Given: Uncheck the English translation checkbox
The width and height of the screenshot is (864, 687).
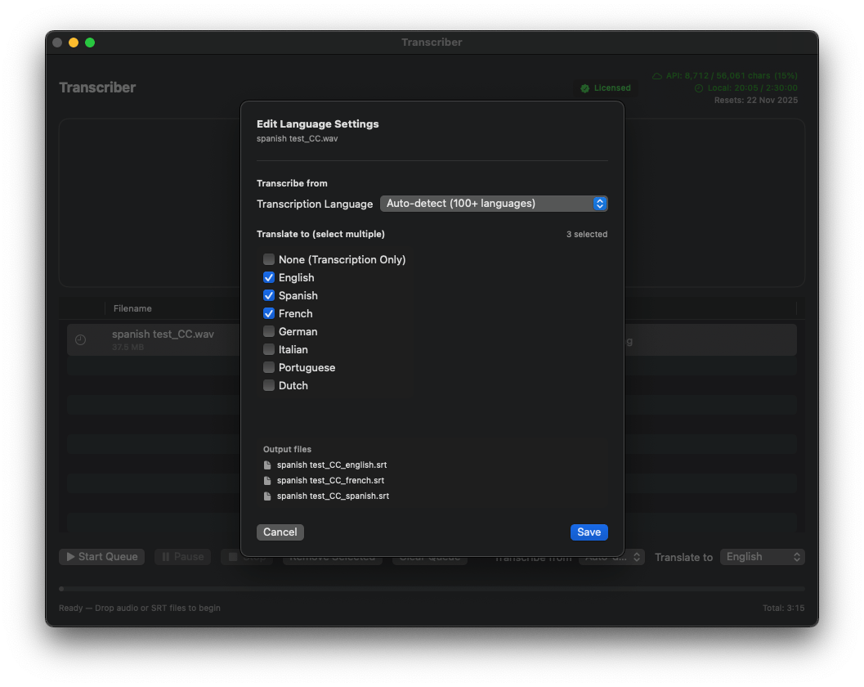Looking at the screenshot, I should point(269,278).
